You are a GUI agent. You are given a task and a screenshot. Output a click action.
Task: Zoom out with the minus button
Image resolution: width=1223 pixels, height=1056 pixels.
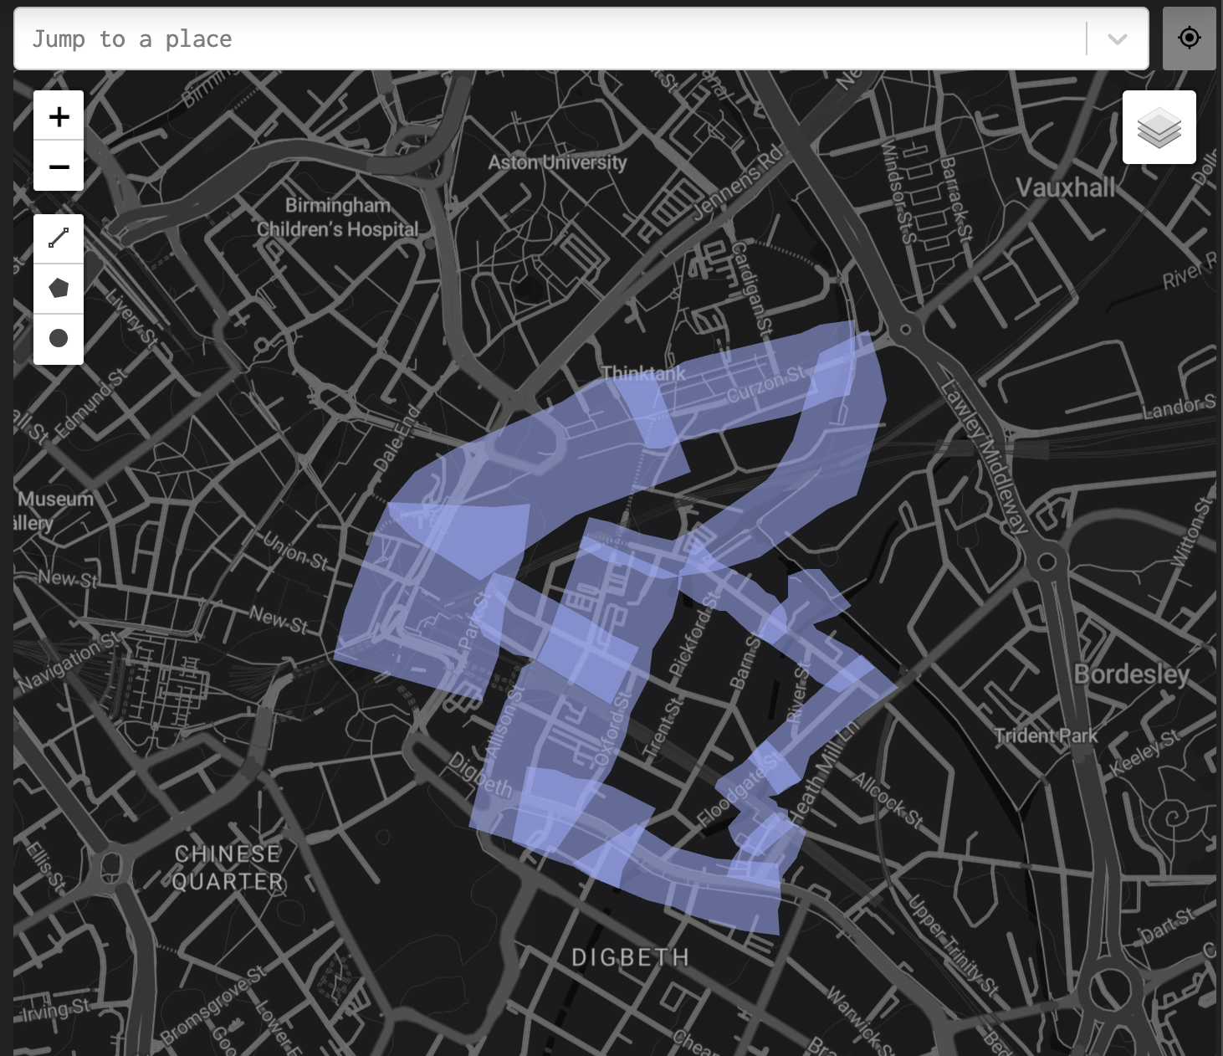tap(59, 167)
